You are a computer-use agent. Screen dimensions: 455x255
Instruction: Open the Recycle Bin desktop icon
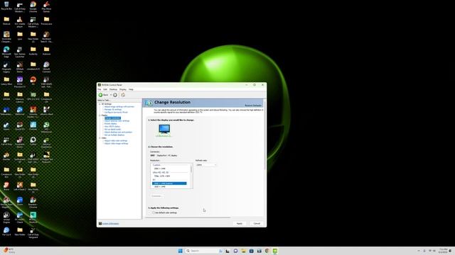6,6
